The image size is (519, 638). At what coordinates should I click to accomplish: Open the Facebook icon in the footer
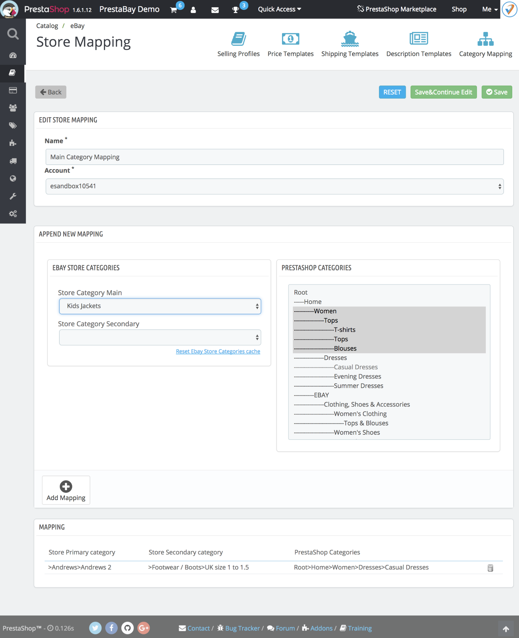pyautogui.click(x=111, y=628)
